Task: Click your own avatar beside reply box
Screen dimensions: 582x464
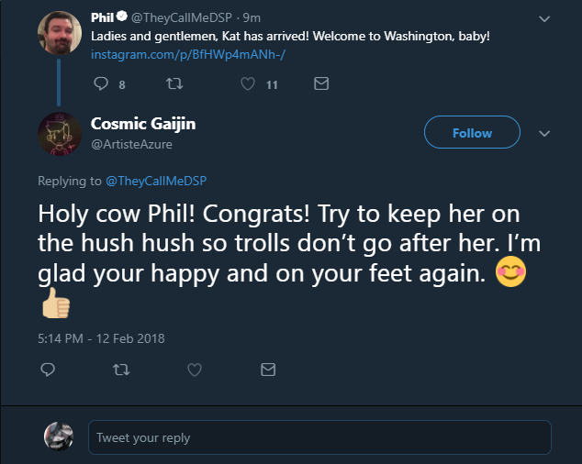Action: pyautogui.click(x=59, y=436)
